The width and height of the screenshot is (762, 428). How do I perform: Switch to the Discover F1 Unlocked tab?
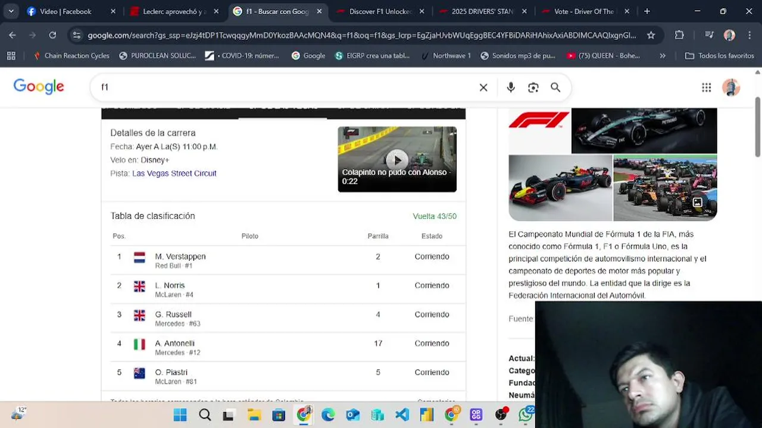click(x=380, y=11)
